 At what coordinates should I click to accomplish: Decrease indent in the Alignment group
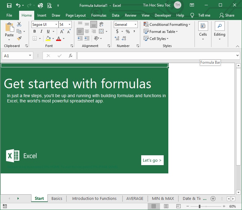[x=80, y=38]
